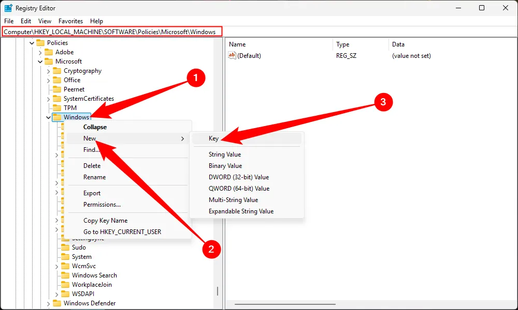The height and width of the screenshot is (310, 518).
Task: Expand the SystemCertificates key arrow
Action: tap(49, 99)
